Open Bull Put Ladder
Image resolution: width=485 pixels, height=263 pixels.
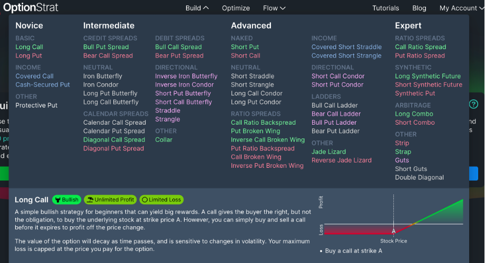334,123
